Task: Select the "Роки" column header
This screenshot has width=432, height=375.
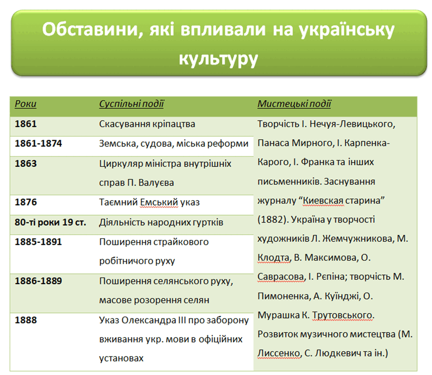Action: coord(26,104)
